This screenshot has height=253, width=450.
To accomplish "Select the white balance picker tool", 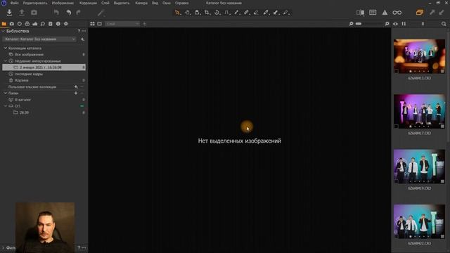I will 266,13.
